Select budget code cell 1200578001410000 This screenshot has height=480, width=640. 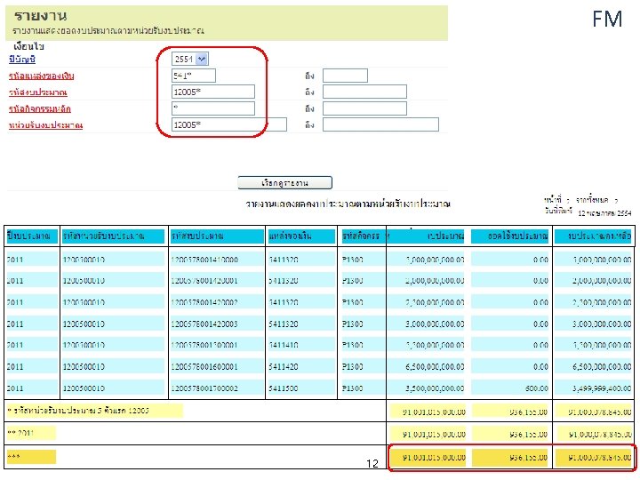pos(204,260)
